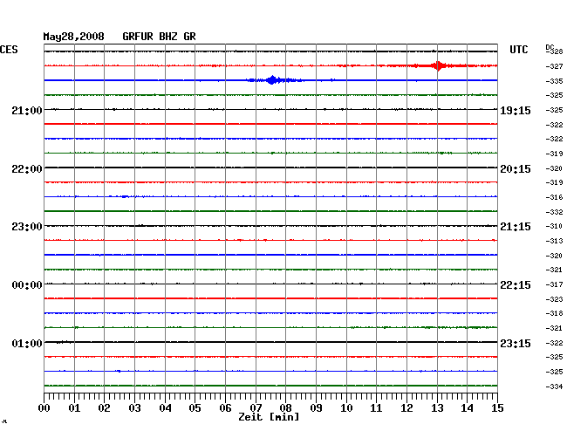Click the DC offset value -327
Viewport: 567px width, 431px height.
click(x=554, y=66)
